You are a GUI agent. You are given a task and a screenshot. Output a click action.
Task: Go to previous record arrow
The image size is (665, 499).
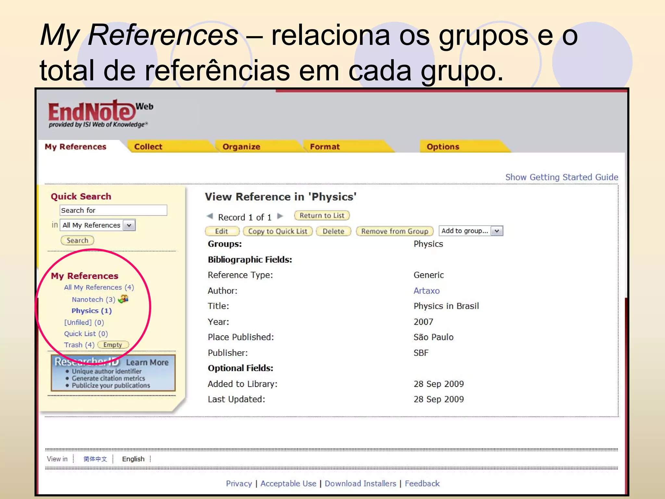coord(210,216)
